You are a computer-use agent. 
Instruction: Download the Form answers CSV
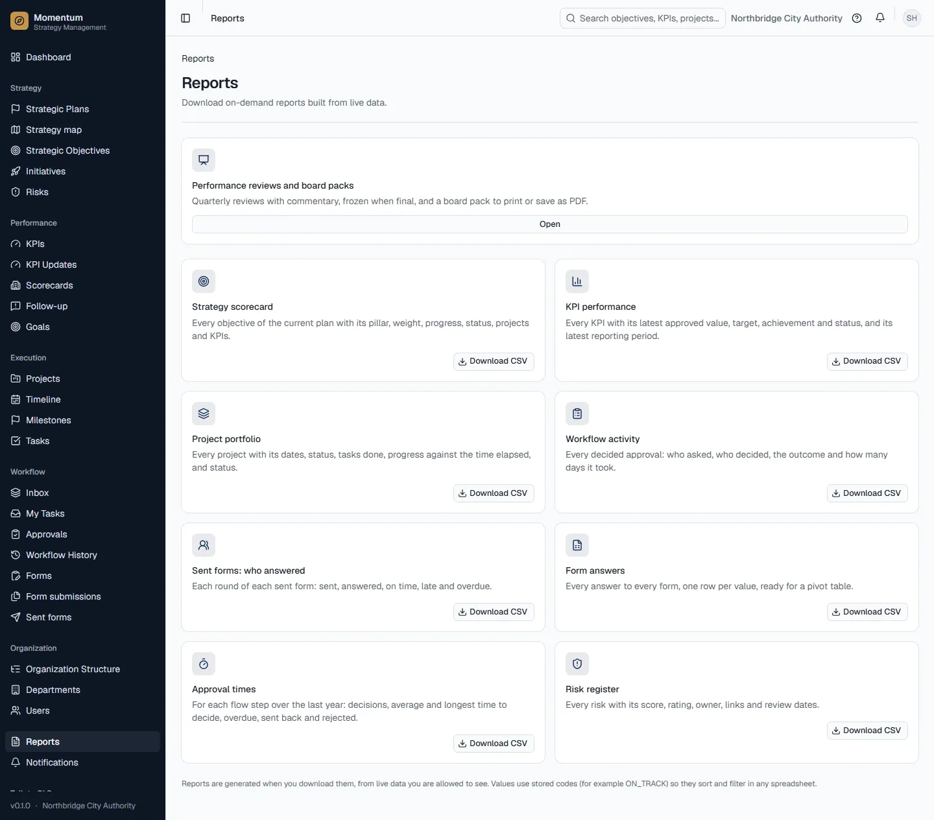[x=867, y=612]
